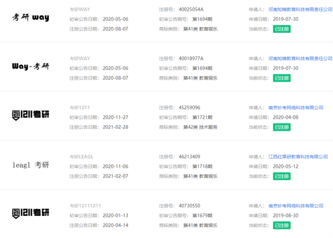Open the 'Way-考研' logo thumbnail for registration 40018977A
The height and width of the screenshot is (238, 333).
tap(31, 67)
